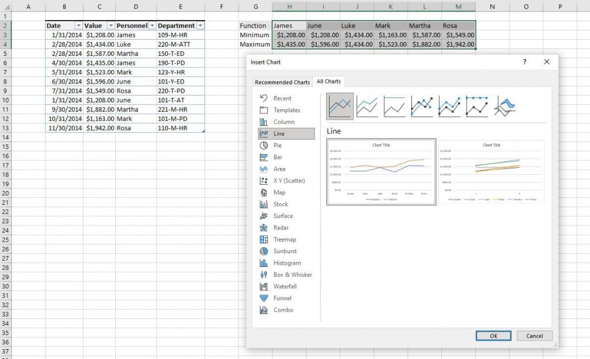Stay on the All Charts tab

pyautogui.click(x=328, y=81)
